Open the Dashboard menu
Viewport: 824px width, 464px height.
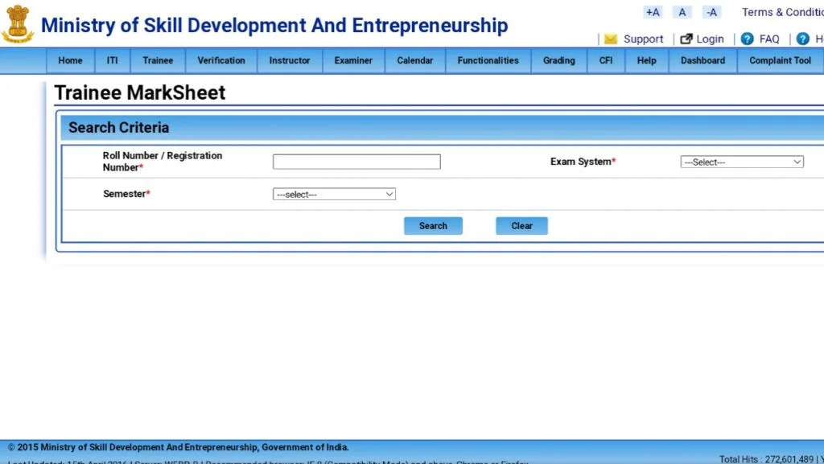tap(702, 60)
